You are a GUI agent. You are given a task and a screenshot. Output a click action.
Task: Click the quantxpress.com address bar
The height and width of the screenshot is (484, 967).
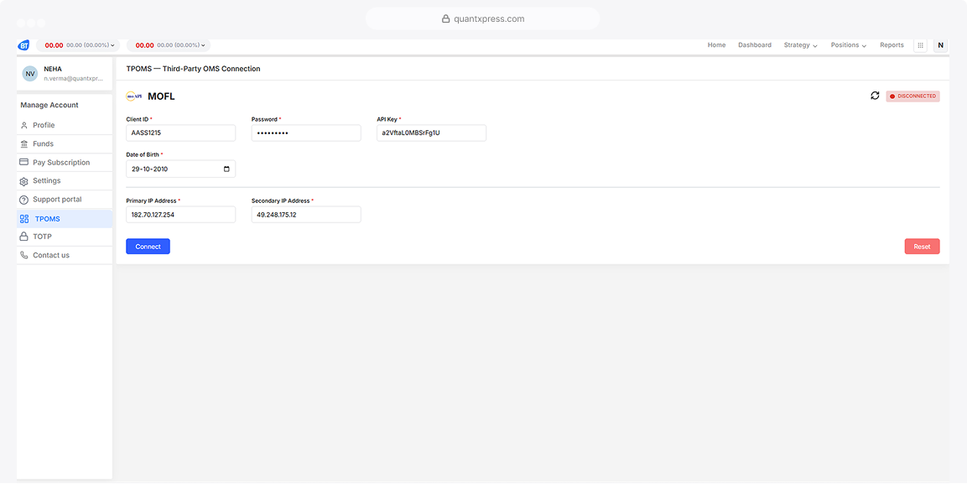click(483, 18)
